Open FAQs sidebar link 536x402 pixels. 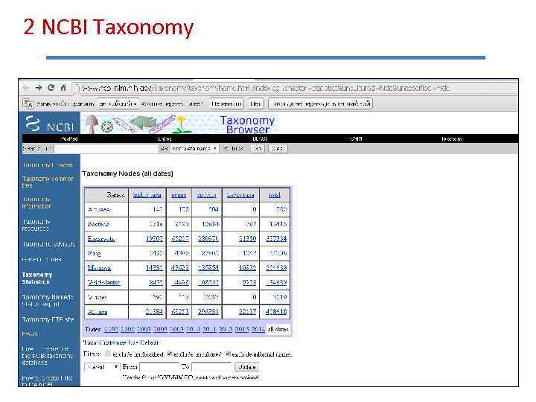click(30, 334)
